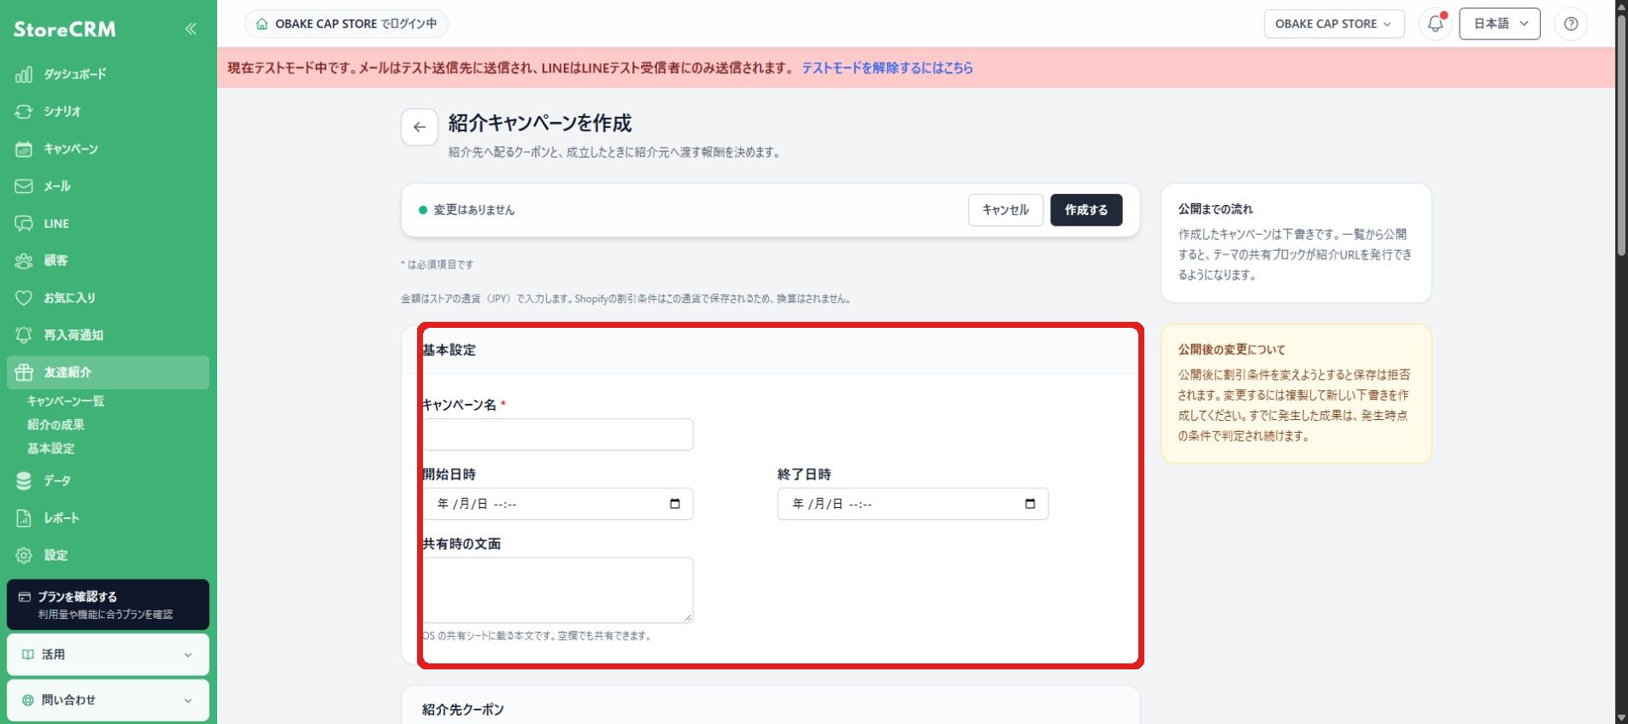The height and width of the screenshot is (724, 1628).
Task: Expand the 活用 section
Action: click(108, 655)
